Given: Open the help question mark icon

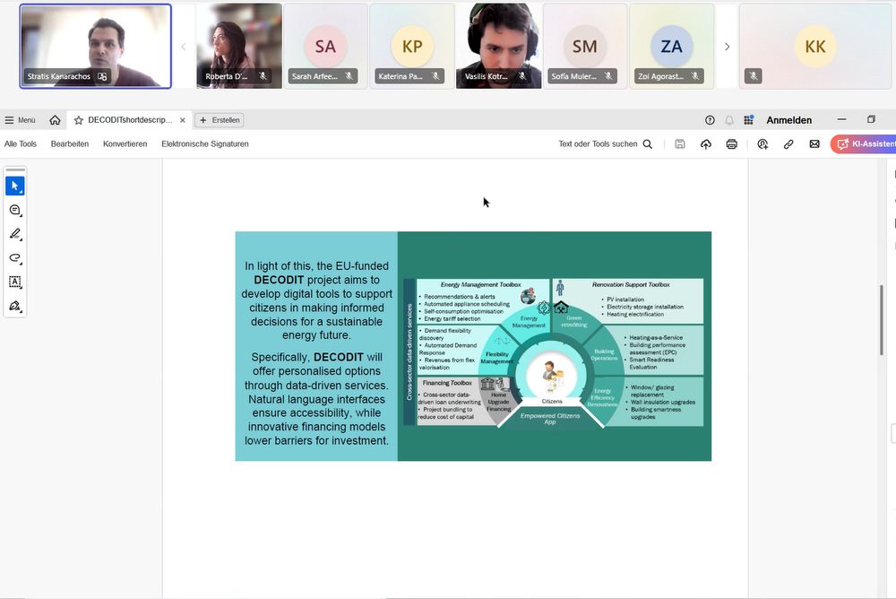Looking at the screenshot, I should [710, 120].
